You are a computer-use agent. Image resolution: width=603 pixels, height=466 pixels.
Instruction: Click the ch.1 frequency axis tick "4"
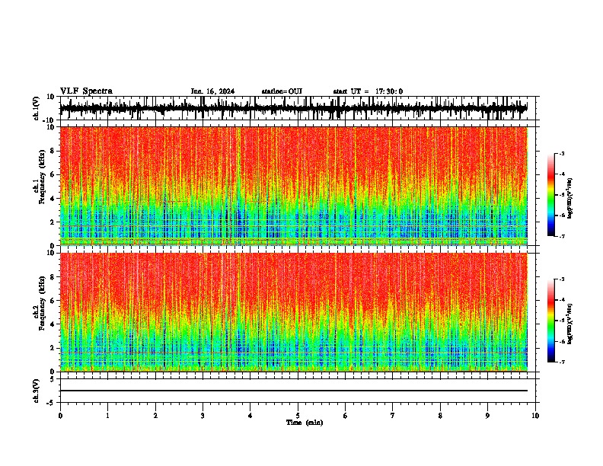(x=53, y=199)
